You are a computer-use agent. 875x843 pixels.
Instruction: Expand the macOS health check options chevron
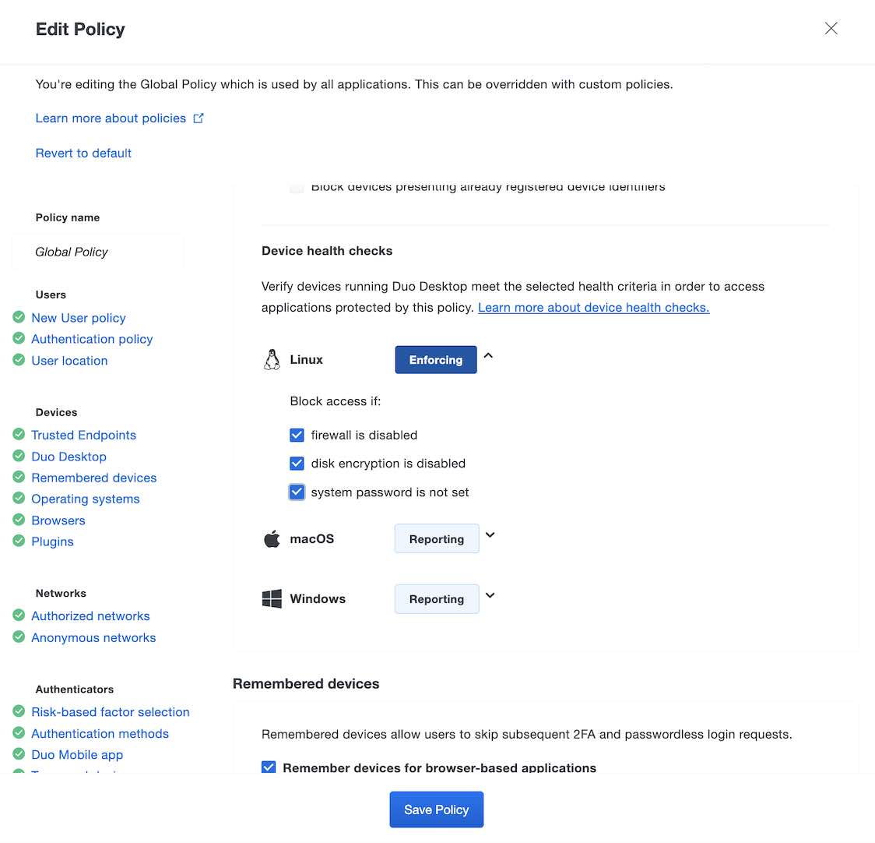[x=490, y=535]
